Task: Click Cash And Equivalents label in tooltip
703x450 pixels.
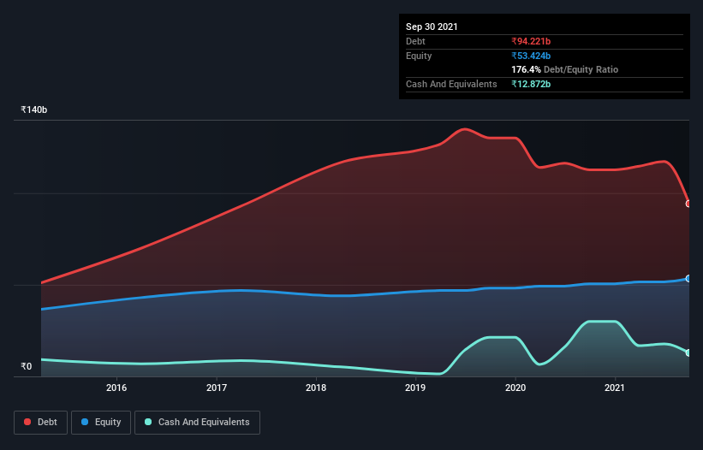Action: [451, 84]
